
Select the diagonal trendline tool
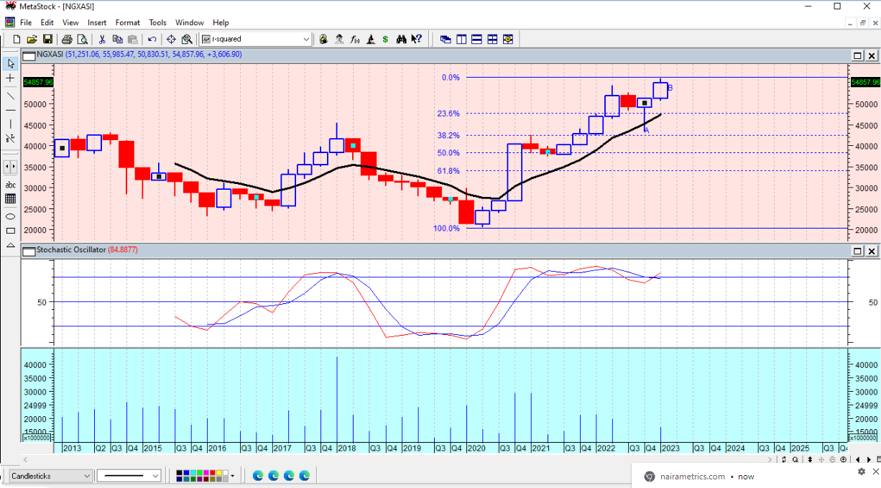10,96
